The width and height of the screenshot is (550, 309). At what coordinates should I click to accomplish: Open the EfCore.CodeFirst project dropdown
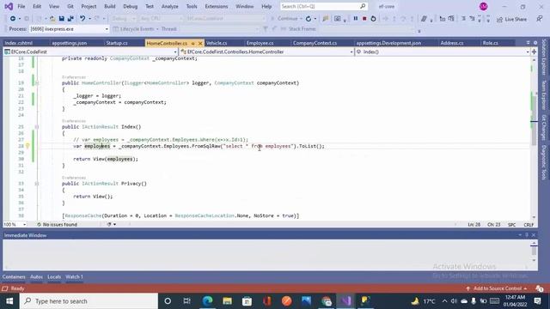[x=90, y=51]
